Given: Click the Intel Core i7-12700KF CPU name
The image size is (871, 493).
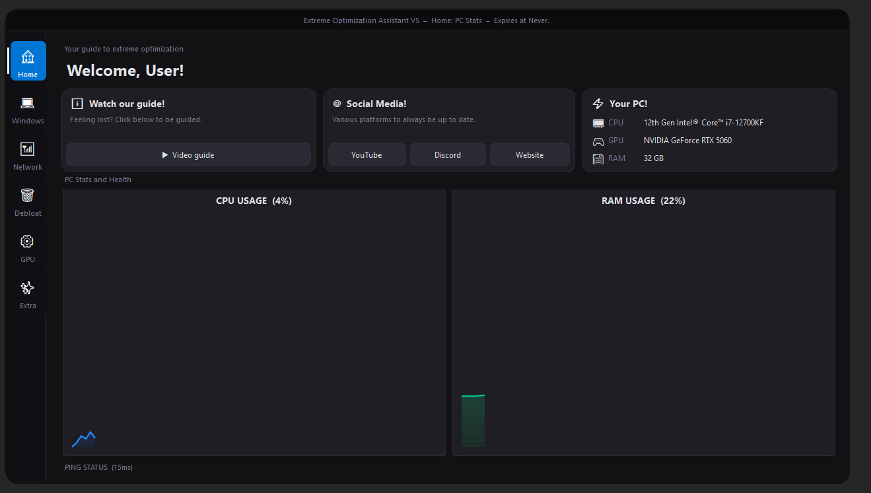Looking at the screenshot, I should (x=703, y=123).
